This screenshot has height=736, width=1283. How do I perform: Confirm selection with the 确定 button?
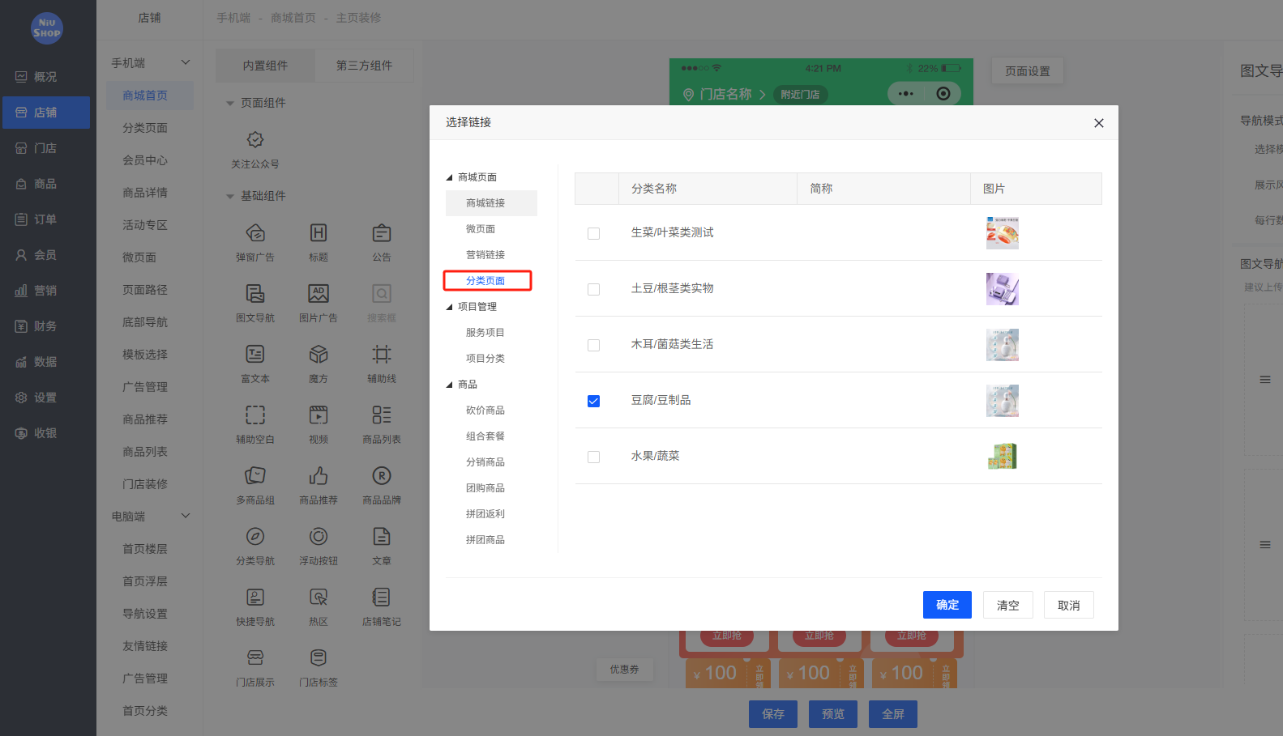pos(947,605)
